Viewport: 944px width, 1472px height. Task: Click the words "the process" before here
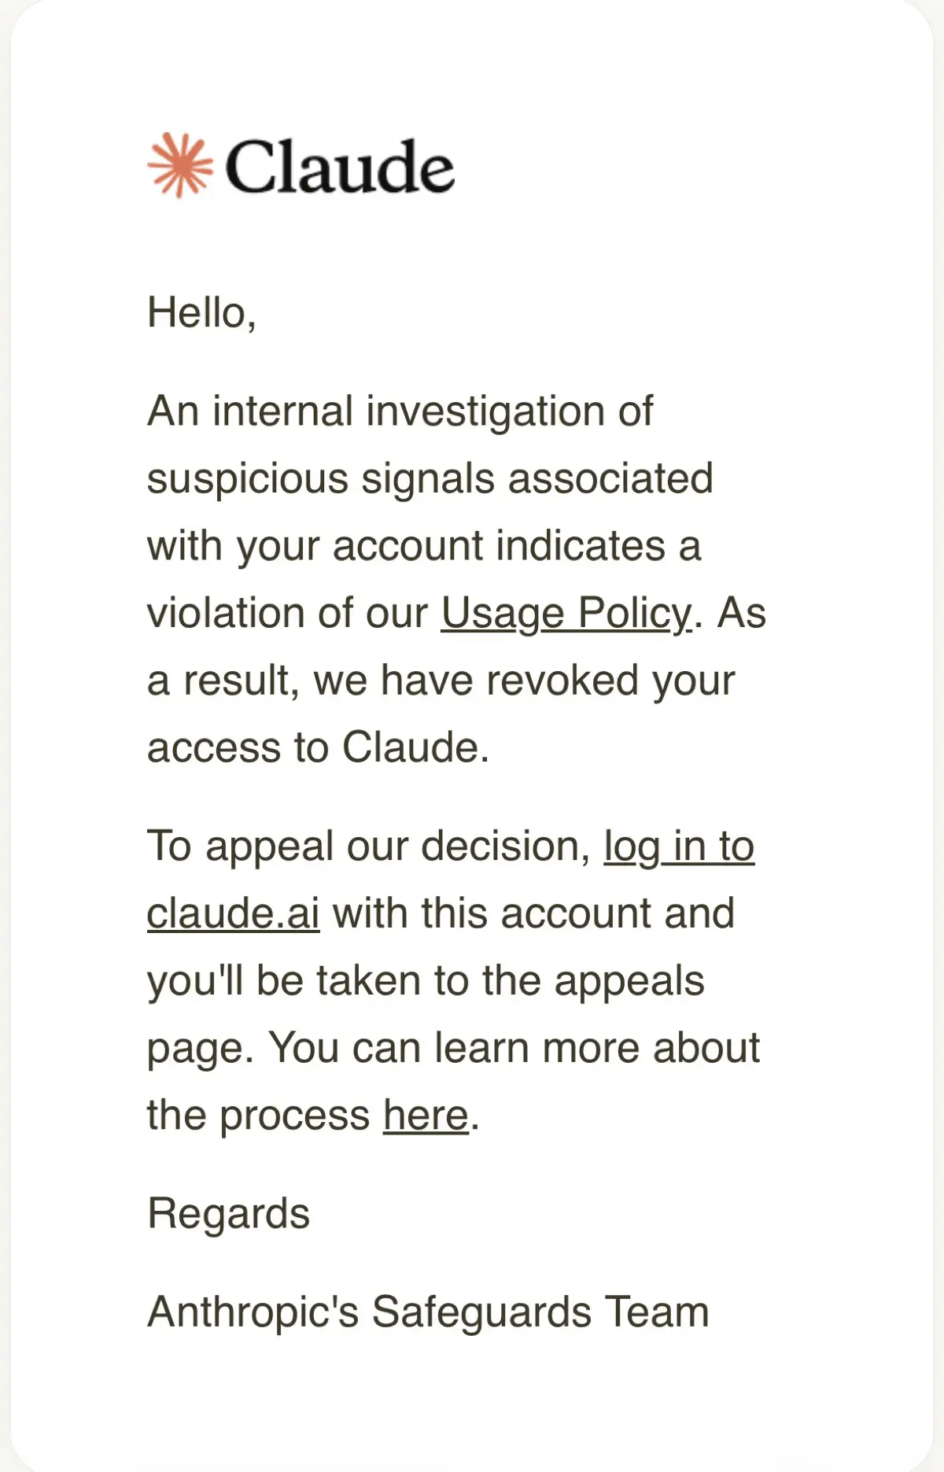258,1115
